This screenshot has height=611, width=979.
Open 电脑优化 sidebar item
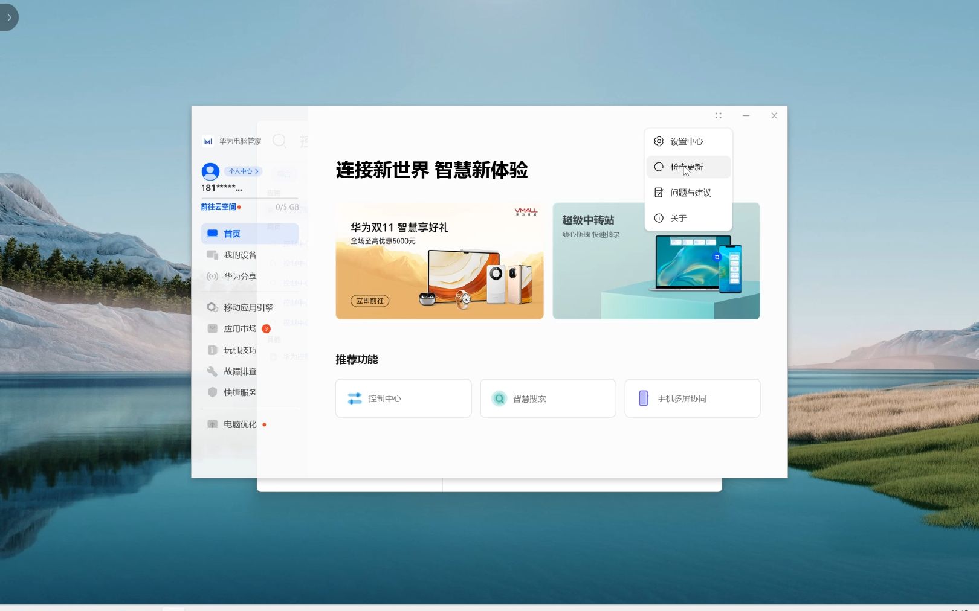pyautogui.click(x=250, y=424)
